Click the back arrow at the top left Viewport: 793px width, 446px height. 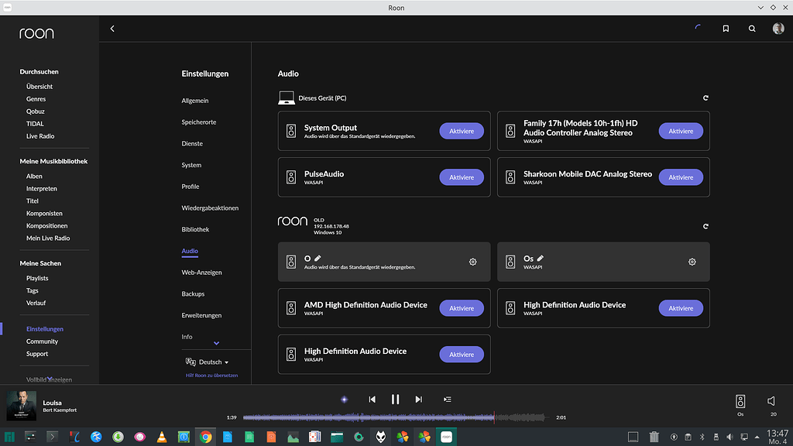(x=112, y=28)
